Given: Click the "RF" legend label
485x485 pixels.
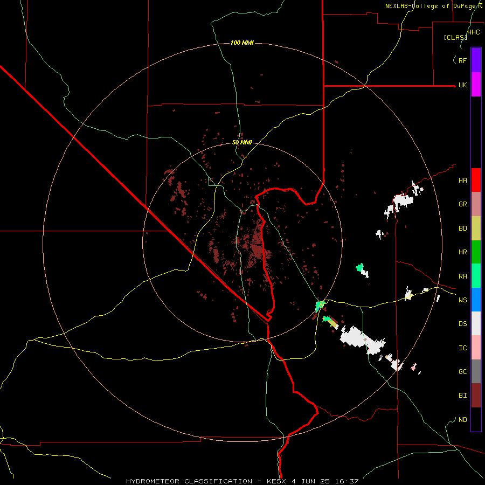Looking at the screenshot, I should coord(462,60).
